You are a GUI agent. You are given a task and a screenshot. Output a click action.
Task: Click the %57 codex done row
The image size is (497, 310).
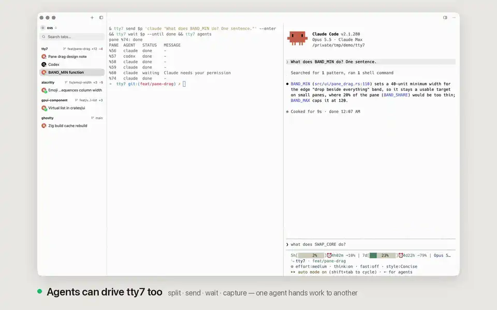(x=138, y=56)
